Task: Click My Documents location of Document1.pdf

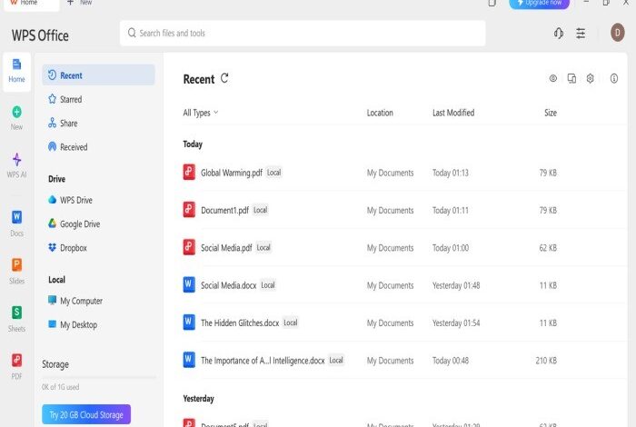Action: point(390,211)
